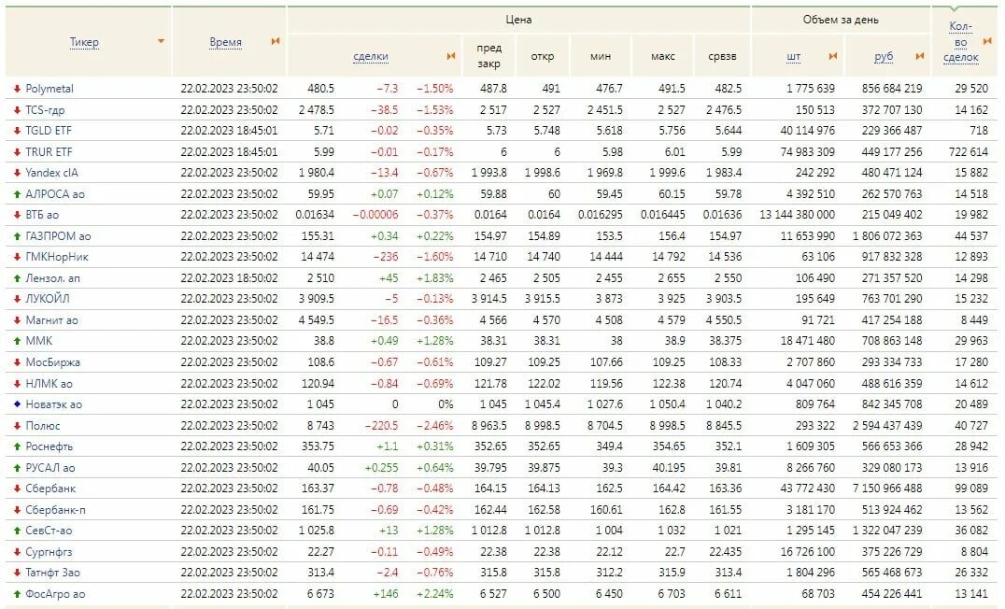Sort by the Тикер column header link
Viewport: 1005px width, 609px height.
(x=84, y=42)
